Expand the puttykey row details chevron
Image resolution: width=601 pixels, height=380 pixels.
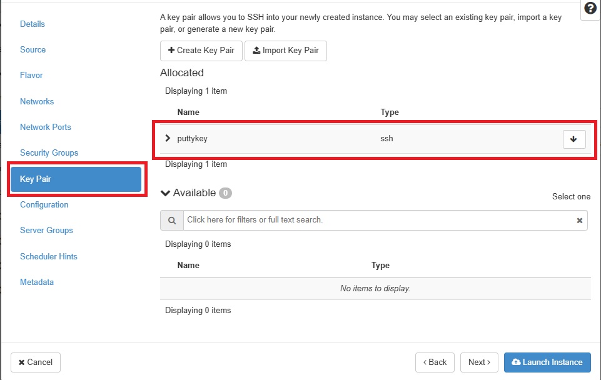[x=168, y=138]
